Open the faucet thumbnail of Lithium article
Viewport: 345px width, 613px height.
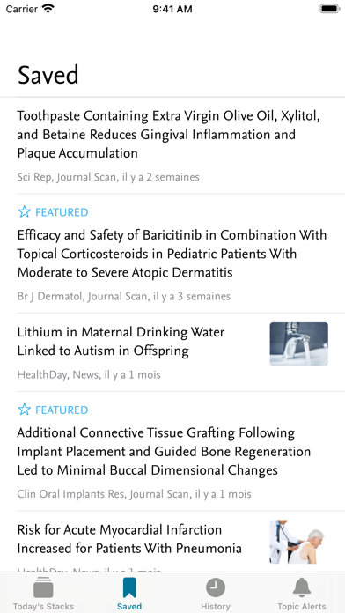298,343
